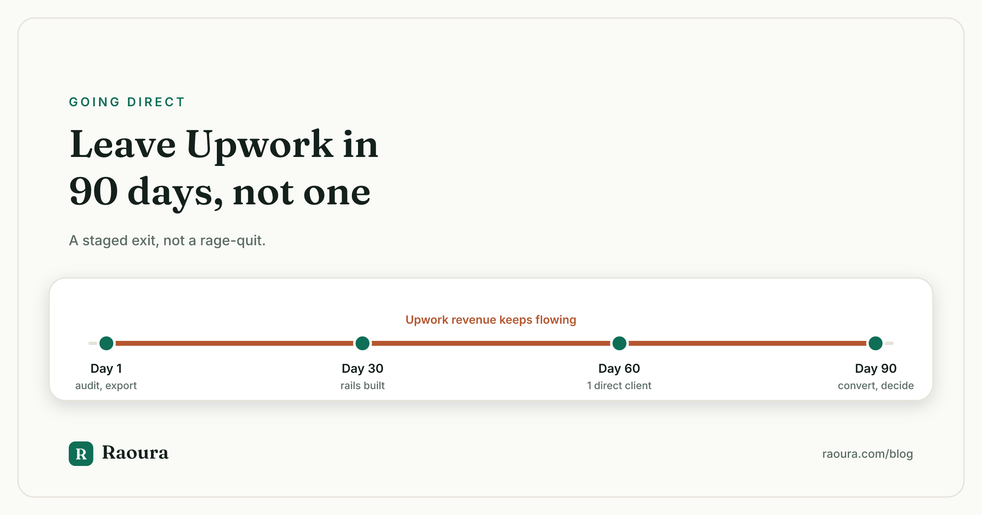The width and height of the screenshot is (982, 515).
Task: Click the 'Day 1' label
Action: point(106,369)
